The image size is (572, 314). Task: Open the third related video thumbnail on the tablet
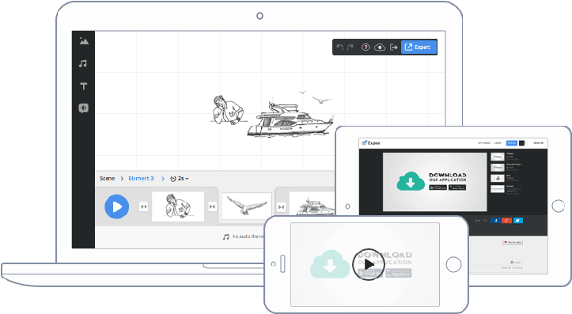tap(498, 178)
